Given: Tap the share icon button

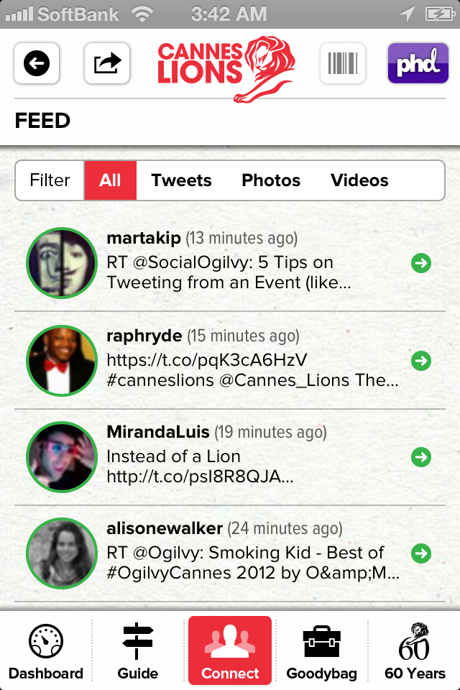Looking at the screenshot, I should pyautogui.click(x=107, y=63).
